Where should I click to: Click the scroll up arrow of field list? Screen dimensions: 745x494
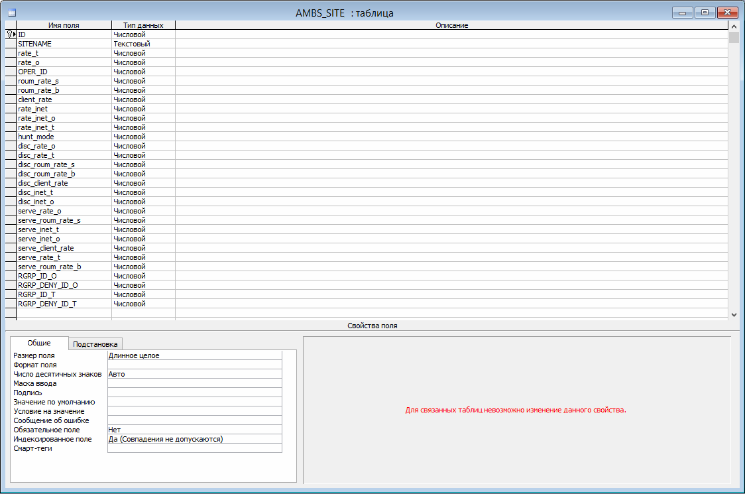click(734, 26)
